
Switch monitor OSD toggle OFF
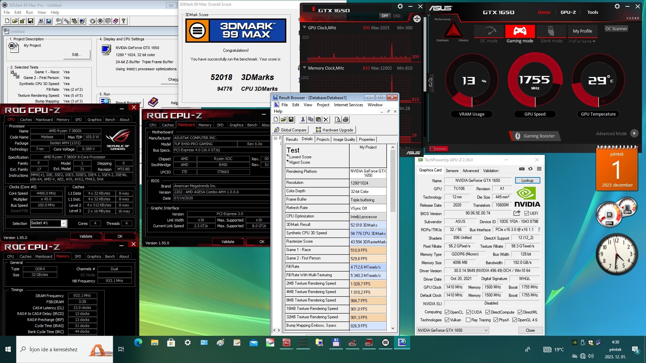tap(385, 16)
